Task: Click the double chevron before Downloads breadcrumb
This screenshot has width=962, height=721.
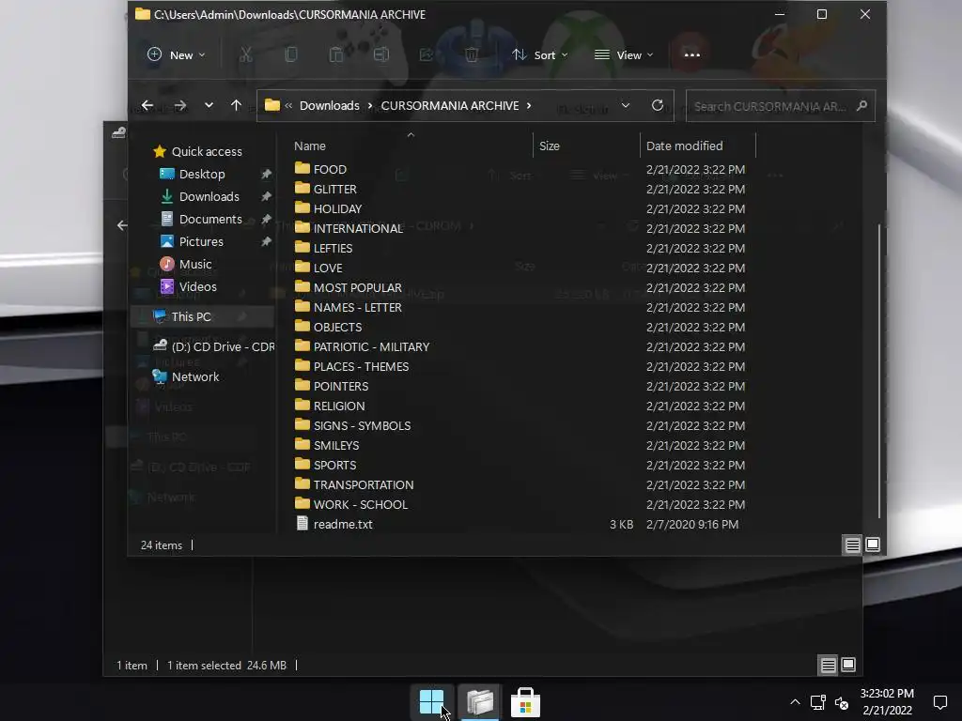Action: pyautogui.click(x=288, y=105)
